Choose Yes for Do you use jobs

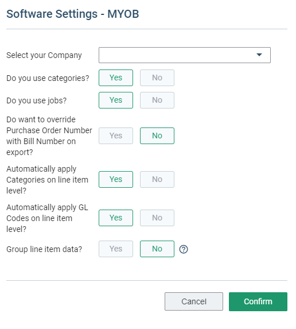[116, 100]
